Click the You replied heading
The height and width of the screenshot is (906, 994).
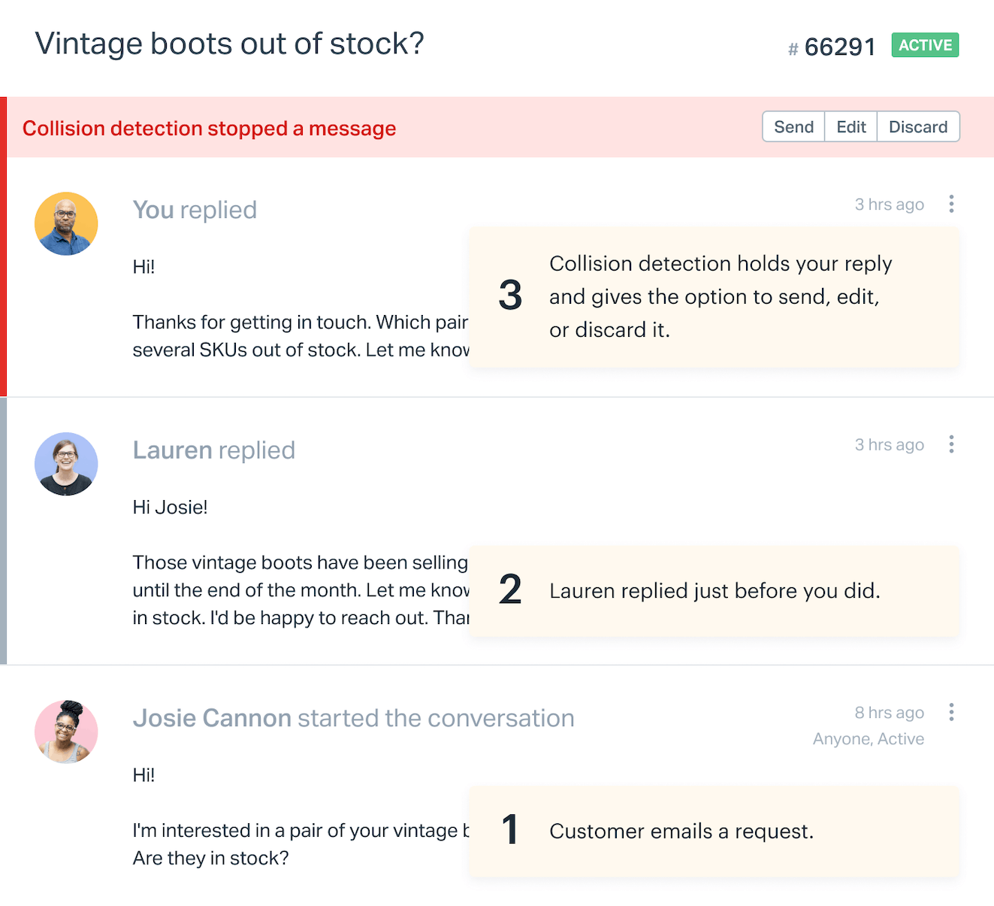click(195, 210)
